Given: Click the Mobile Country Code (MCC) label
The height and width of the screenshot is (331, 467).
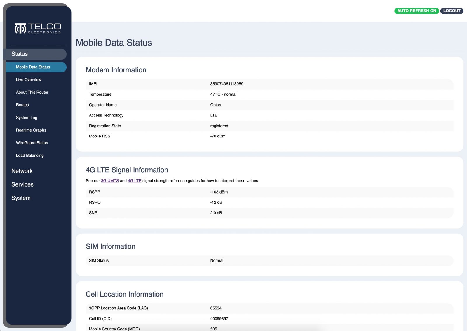Looking at the screenshot, I should pos(114,329).
